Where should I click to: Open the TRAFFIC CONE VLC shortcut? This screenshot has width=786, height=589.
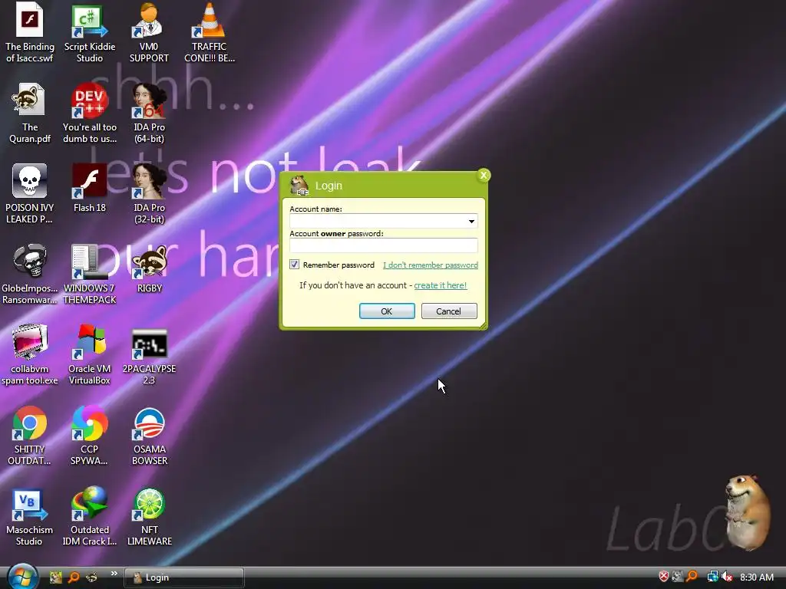(x=209, y=32)
